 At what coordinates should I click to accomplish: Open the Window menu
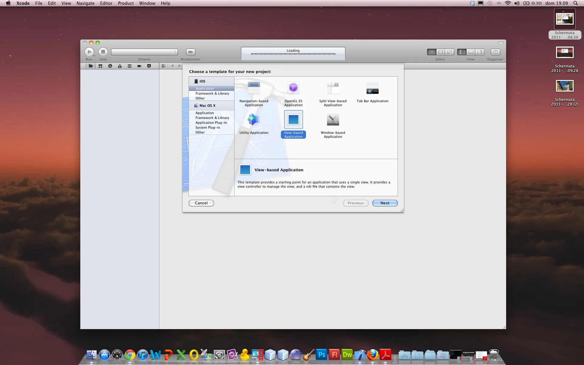147,3
